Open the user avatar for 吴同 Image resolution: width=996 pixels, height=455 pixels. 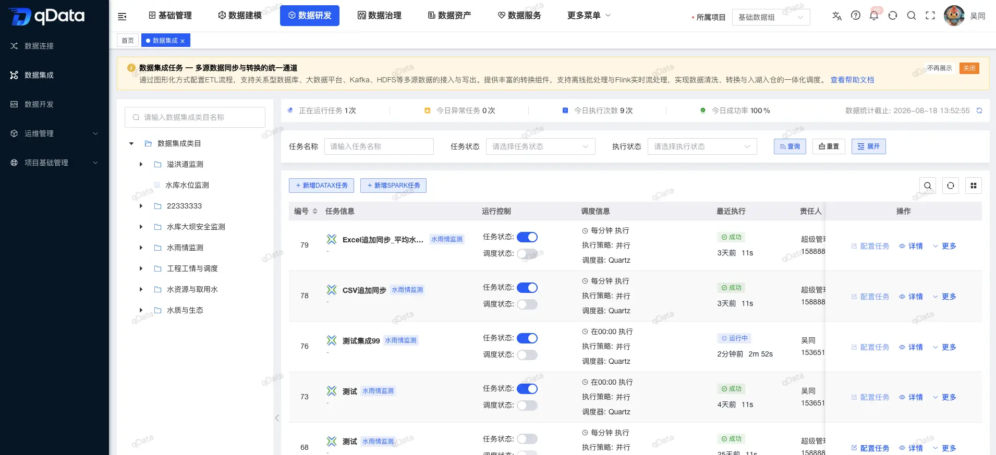tap(954, 16)
